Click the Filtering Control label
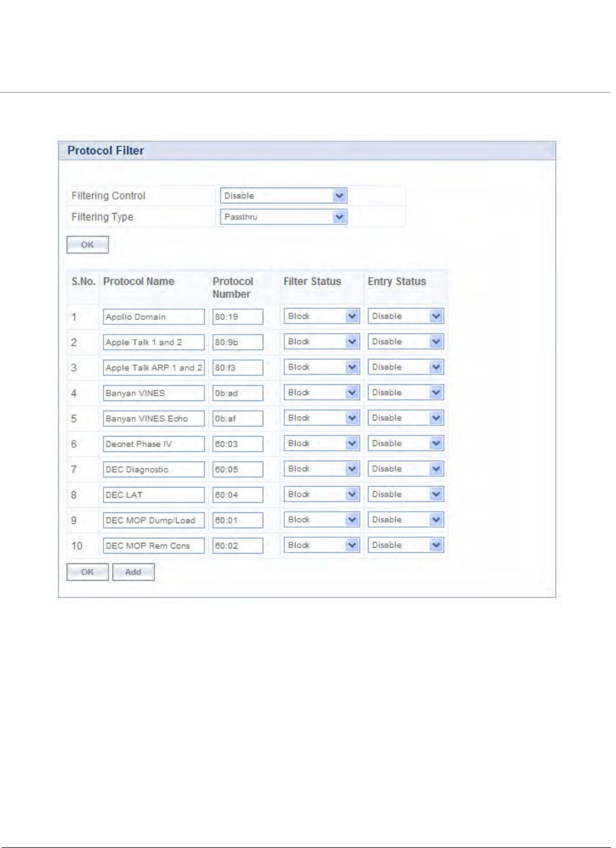616x848 pixels. (109, 196)
